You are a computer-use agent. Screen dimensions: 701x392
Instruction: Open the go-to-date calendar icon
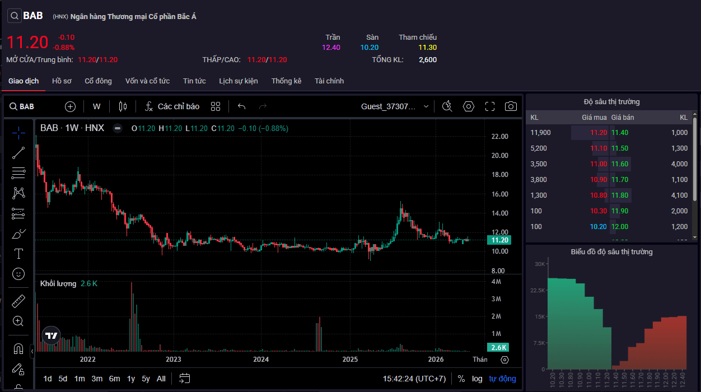[x=185, y=379]
